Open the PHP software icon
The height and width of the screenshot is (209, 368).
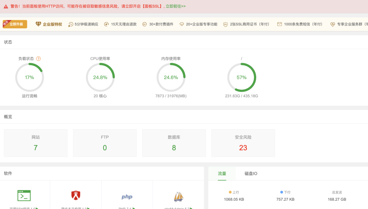[x=127, y=197]
